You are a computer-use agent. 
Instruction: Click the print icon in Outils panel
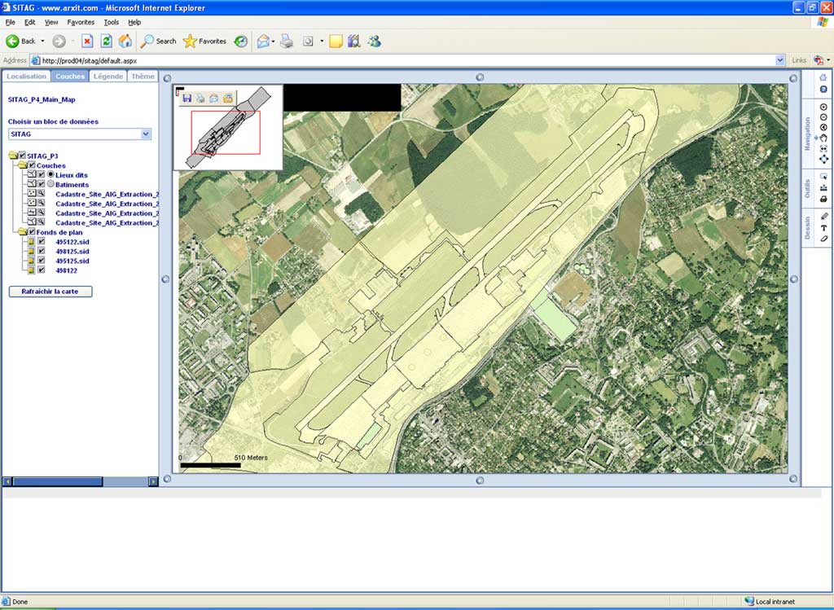pyautogui.click(x=823, y=199)
